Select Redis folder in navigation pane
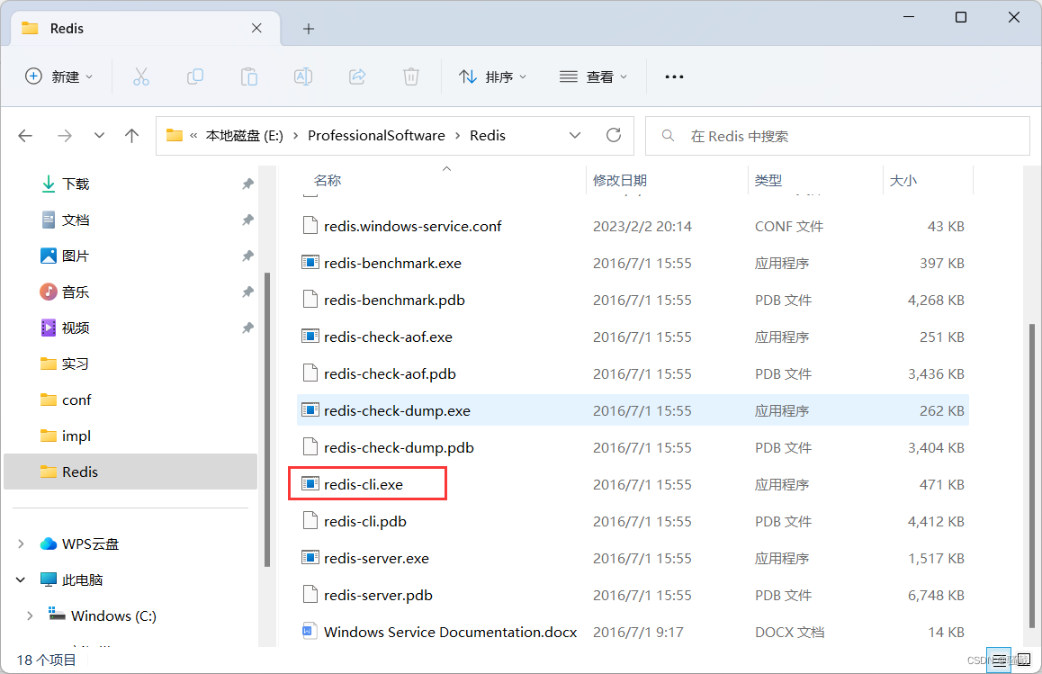1042x674 pixels. [130, 472]
